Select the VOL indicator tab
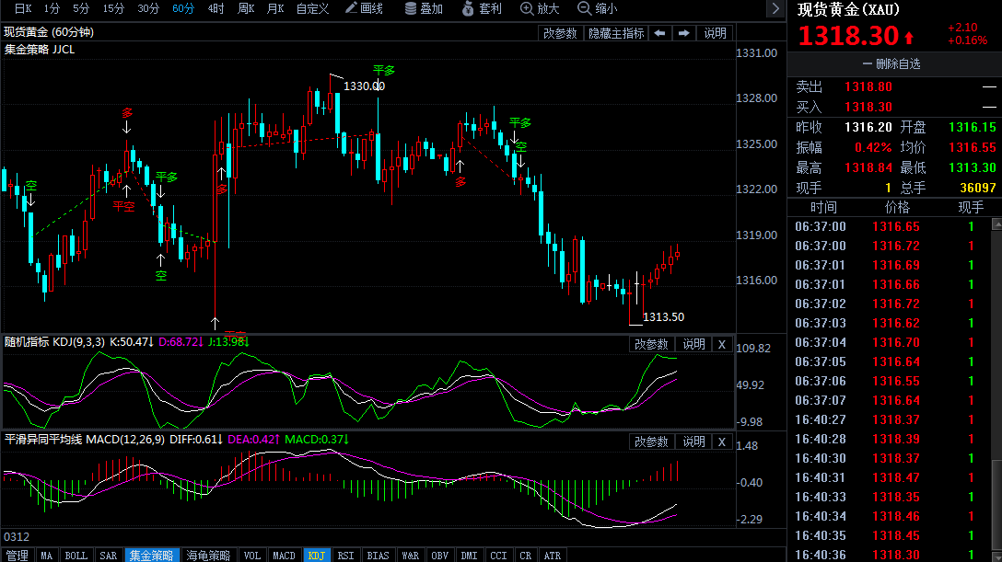The height and width of the screenshot is (562, 1002). tap(252, 556)
